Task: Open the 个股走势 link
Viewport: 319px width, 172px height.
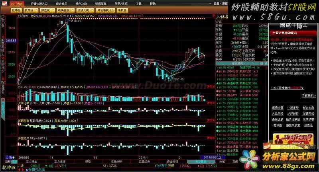Action: tap(293, 108)
